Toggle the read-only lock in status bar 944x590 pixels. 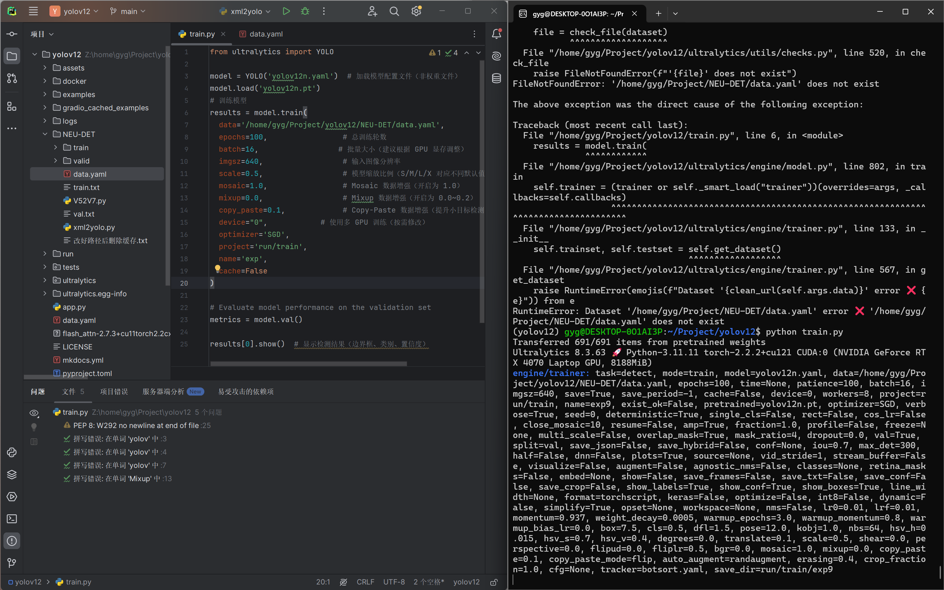(x=494, y=582)
